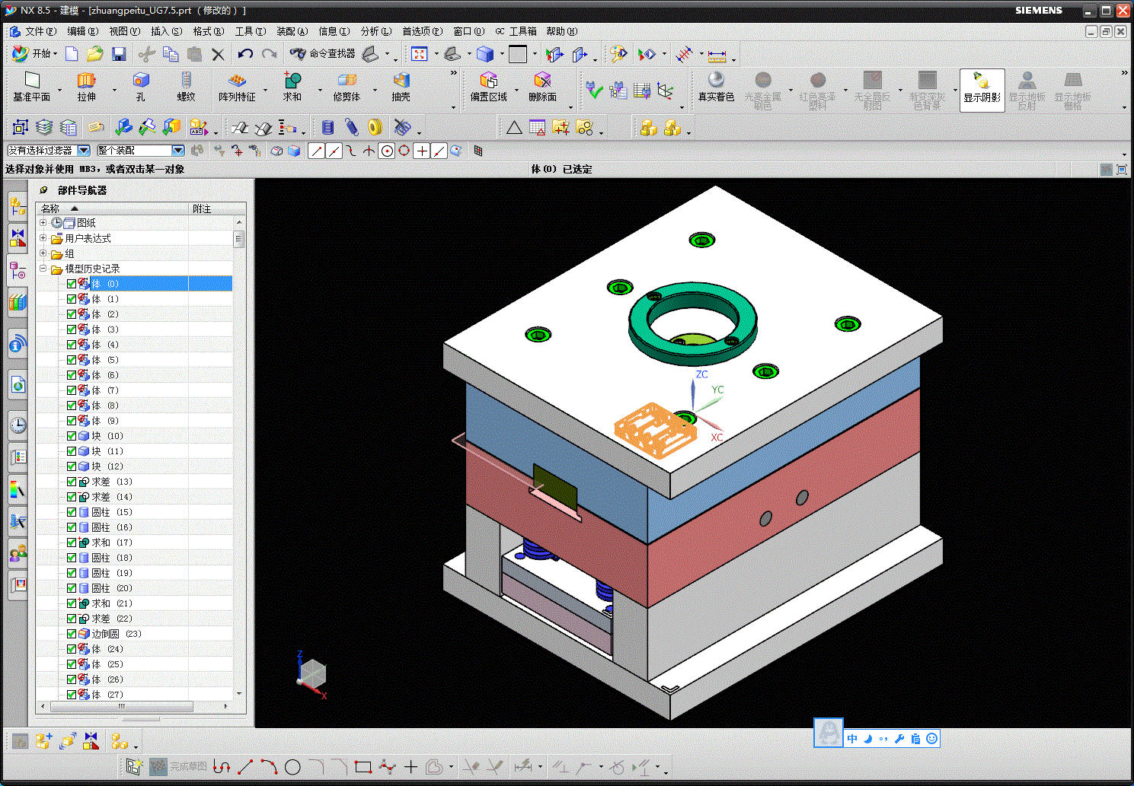
Task: Open the history clock sidebar tab
Action: point(18,425)
